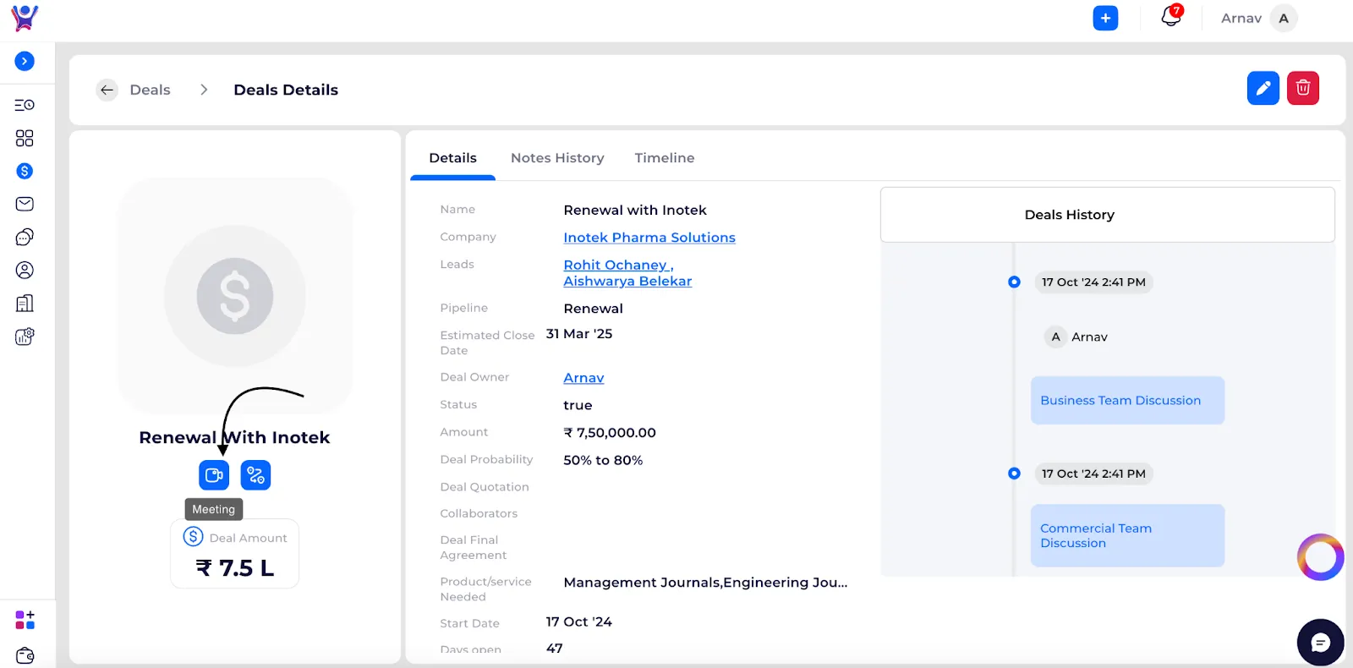Open the activity list icon in sidebar
Screen dimensions: 1353x668
pyautogui.click(x=25, y=105)
